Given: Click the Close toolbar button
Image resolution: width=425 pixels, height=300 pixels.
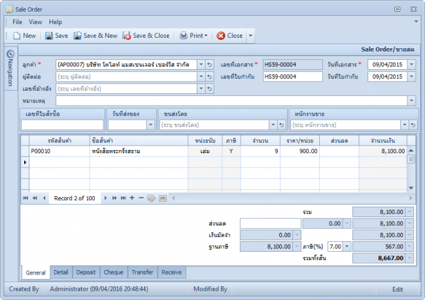Looking at the screenshot, I should coord(229,36).
